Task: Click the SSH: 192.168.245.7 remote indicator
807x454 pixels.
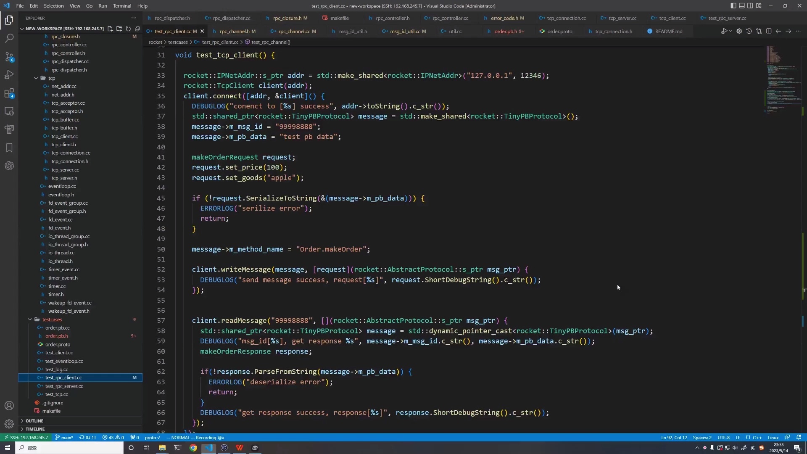Action: point(26,438)
